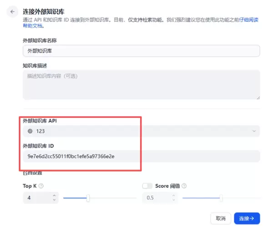Screen dimensions: 273x231
Task: Focus the 外部知识库名称 input field
Action: 141,51
